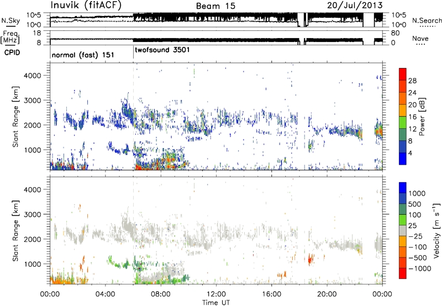Click the '20:00' time axis label
The image size is (442, 306).
[x=327, y=294]
